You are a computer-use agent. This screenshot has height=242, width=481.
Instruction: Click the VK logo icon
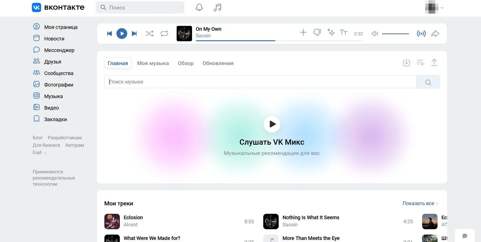point(36,7)
